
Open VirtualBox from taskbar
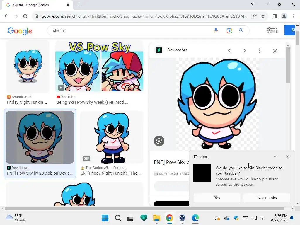click(182, 218)
